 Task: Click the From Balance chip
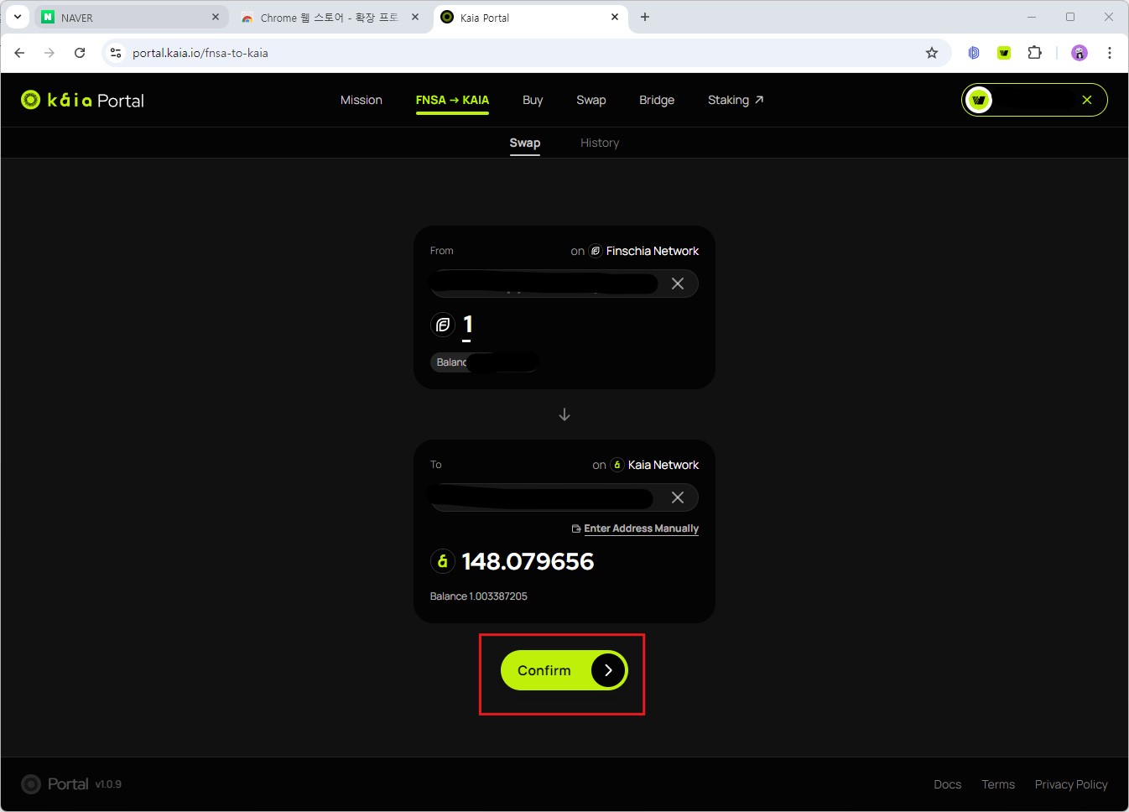pos(485,362)
